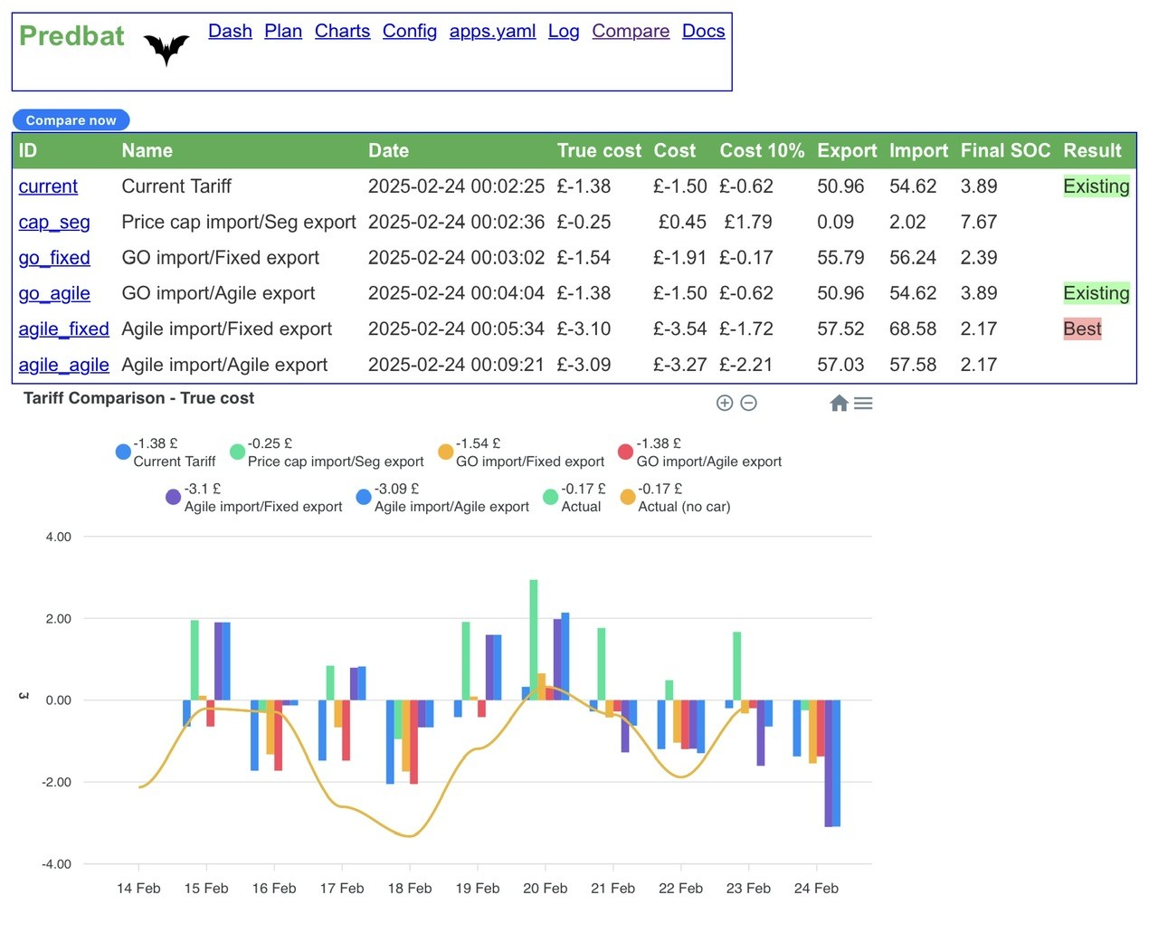Viewport: 1158px width, 933px height.
Task: Open the Charts page
Action: coord(342,31)
